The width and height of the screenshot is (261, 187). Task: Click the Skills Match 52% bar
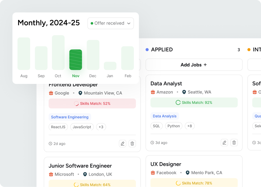click(92, 103)
